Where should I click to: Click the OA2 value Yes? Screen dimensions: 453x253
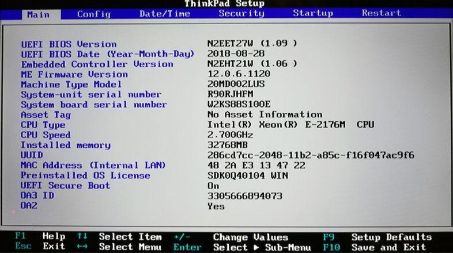click(x=216, y=206)
